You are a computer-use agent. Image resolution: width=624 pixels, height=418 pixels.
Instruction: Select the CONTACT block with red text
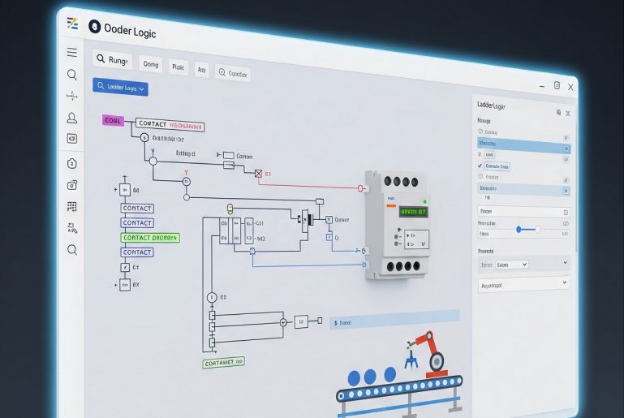[x=170, y=125]
